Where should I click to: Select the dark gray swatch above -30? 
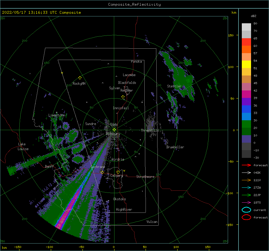[246, 154]
